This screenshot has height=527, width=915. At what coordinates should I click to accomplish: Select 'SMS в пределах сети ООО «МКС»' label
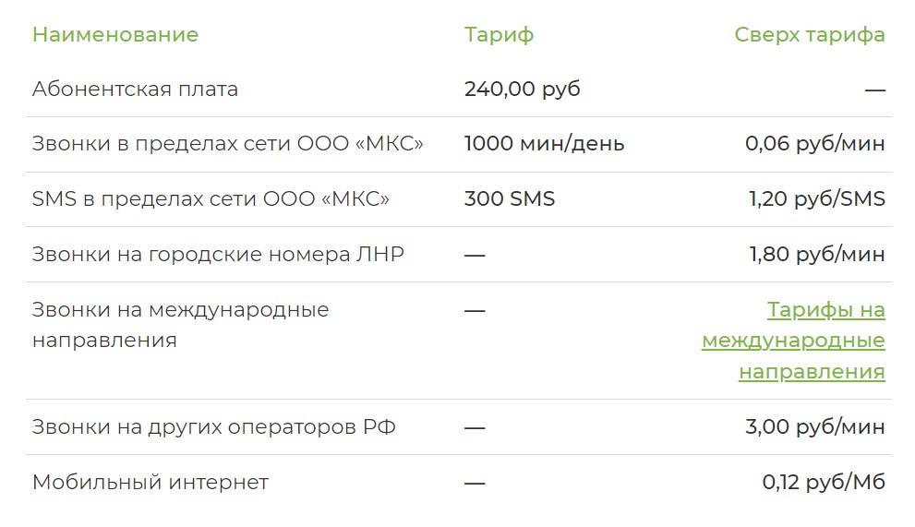(211, 198)
